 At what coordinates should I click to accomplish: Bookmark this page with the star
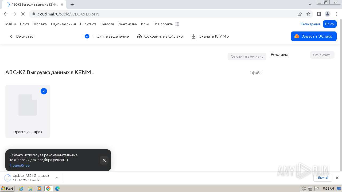(x=308, y=14)
